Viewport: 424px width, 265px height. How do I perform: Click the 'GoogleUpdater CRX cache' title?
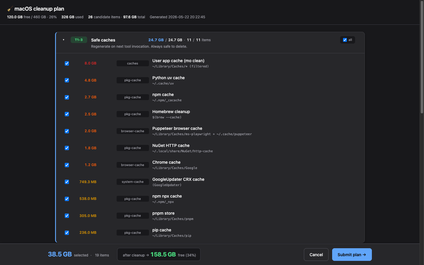(x=178, y=179)
